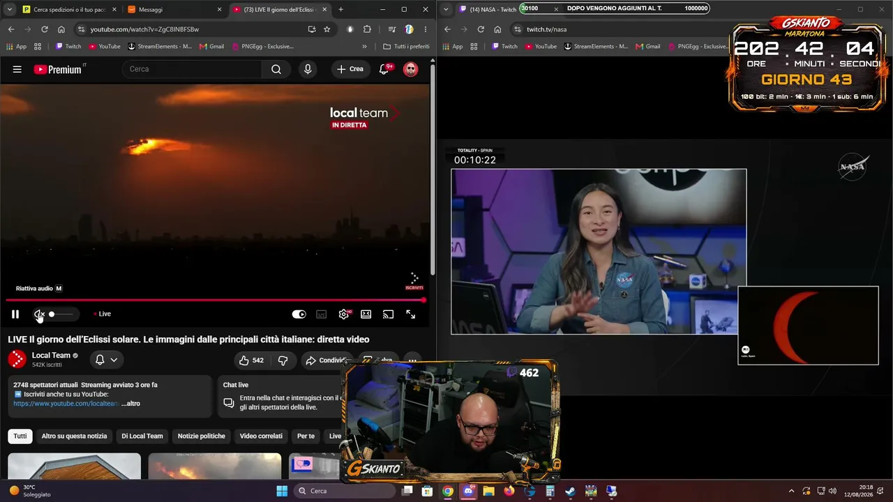
Task: Expand notification options for Local Team
Action: 105,360
